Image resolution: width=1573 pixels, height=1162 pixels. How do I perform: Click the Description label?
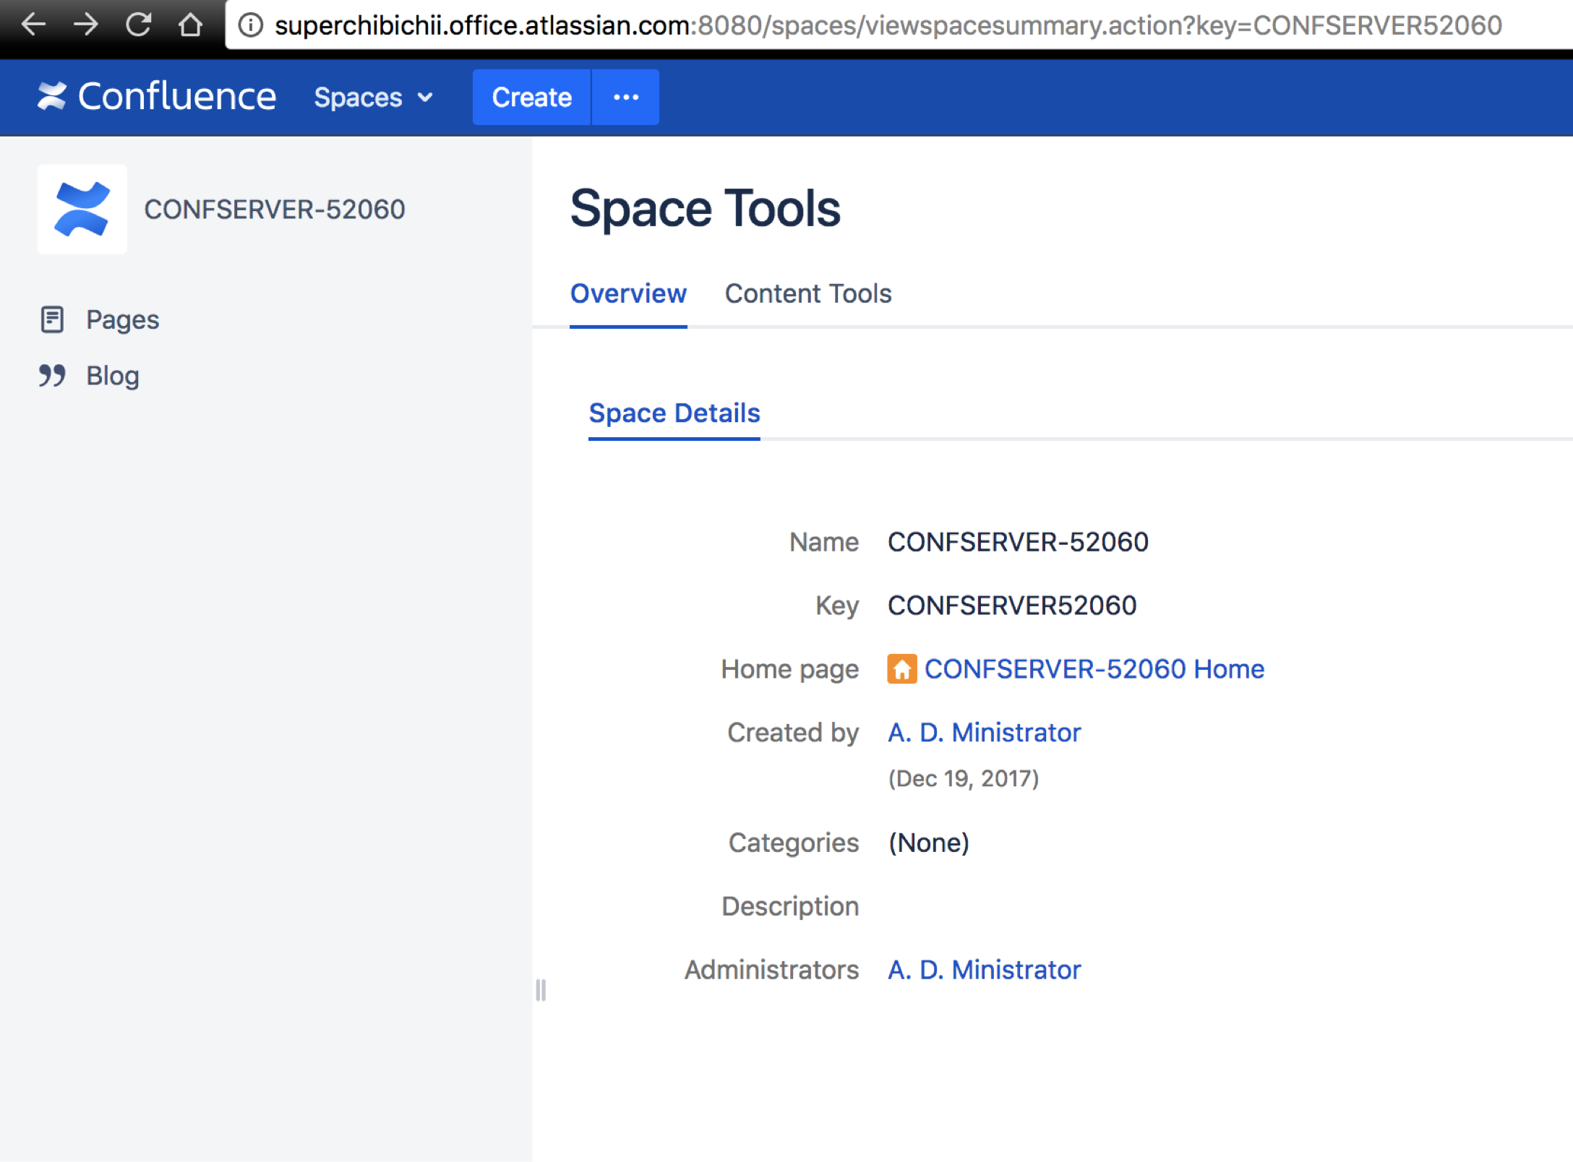[x=790, y=906]
